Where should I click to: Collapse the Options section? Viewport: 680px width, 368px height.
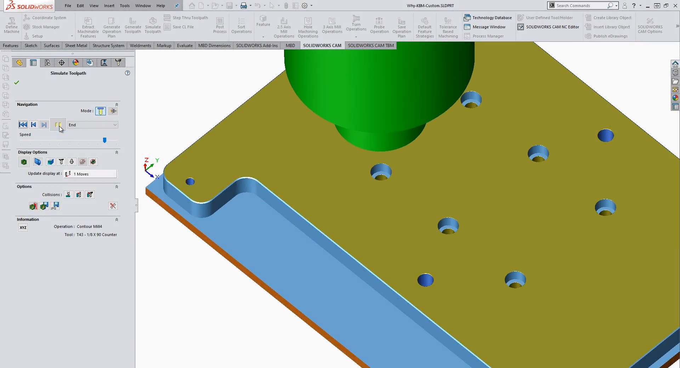point(117,187)
